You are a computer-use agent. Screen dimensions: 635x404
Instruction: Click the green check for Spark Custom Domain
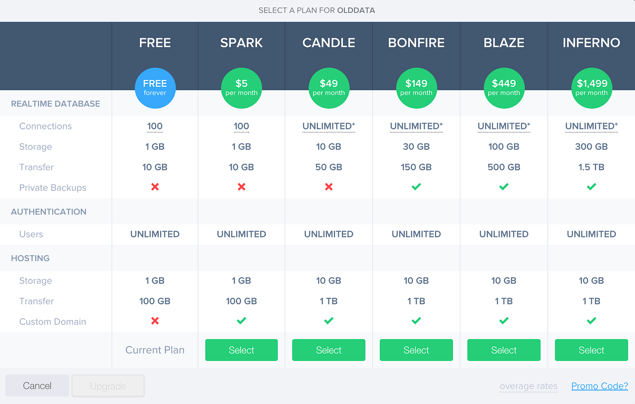coord(241,321)
